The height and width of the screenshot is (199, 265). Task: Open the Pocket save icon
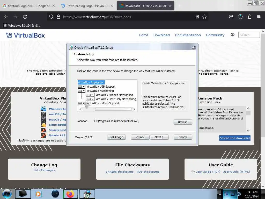[x=231, y=17]
